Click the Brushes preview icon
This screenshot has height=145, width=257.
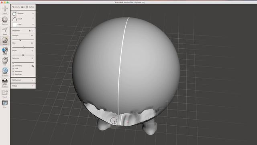pos(14,14)
